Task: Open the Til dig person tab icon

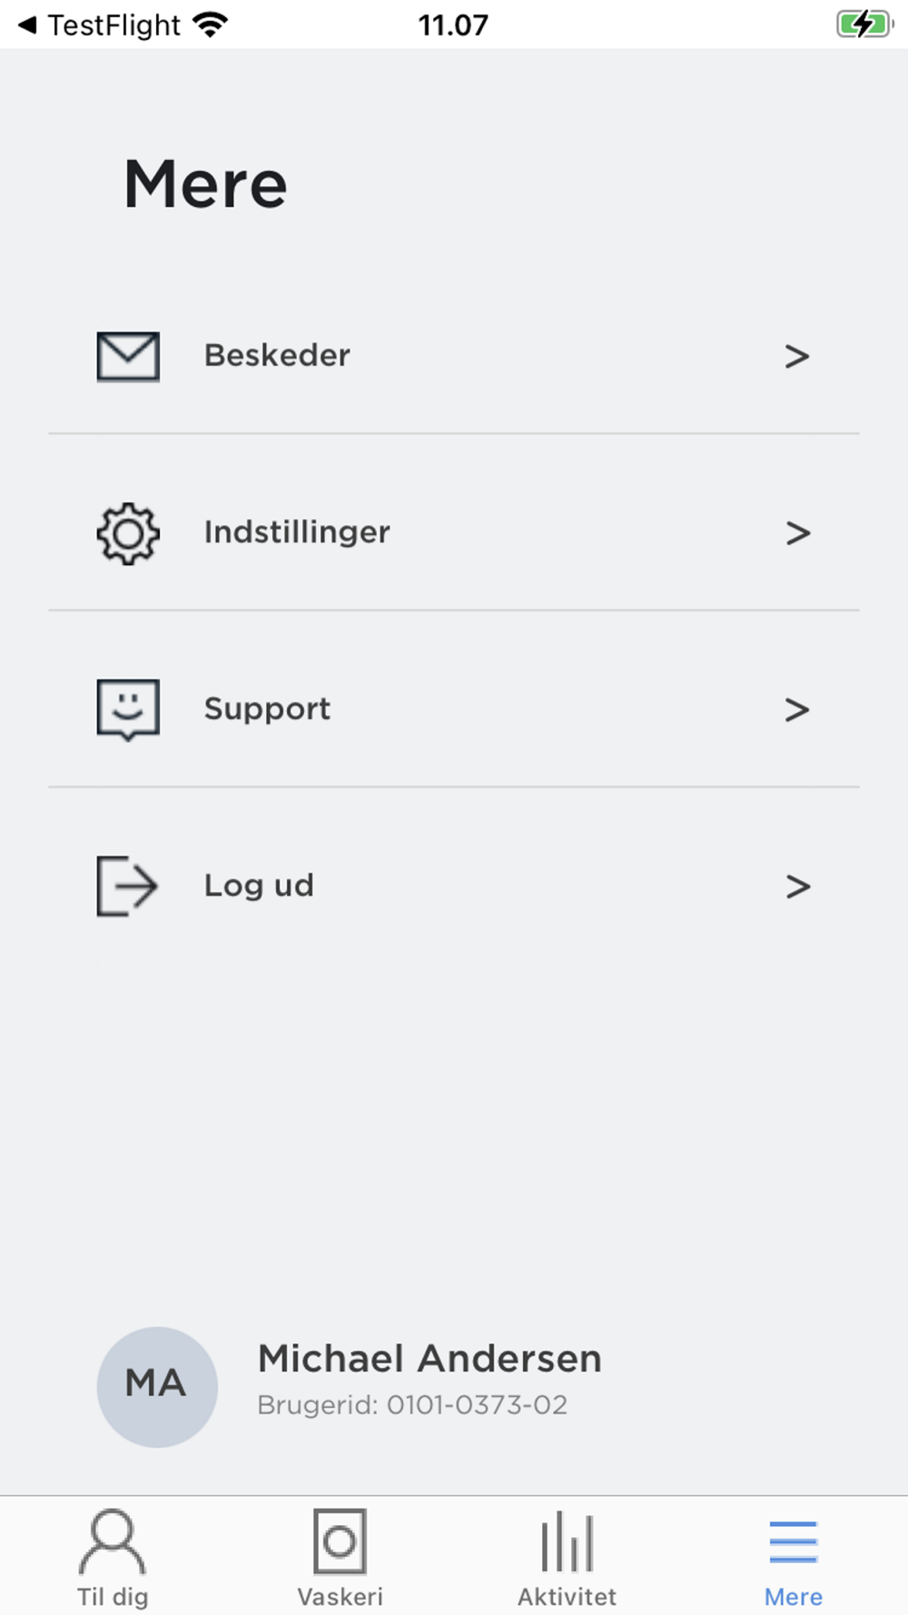Action: [x=113, y=1541]
